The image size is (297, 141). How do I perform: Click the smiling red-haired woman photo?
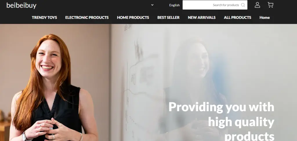click(x=50, y=87)
